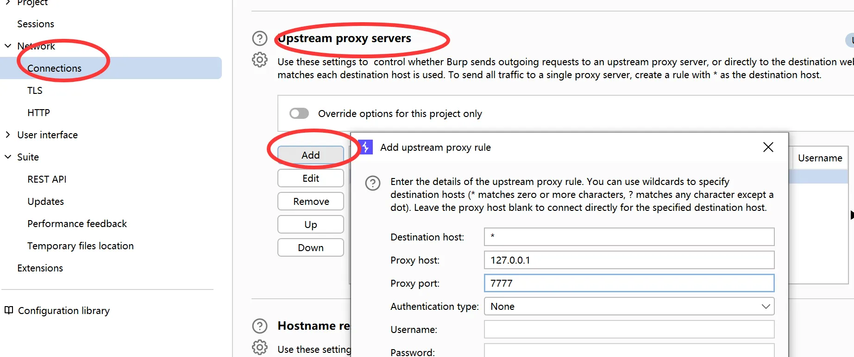Enable Override options for this project only
This screenshot has height=357, width=854.
[299, 113]
